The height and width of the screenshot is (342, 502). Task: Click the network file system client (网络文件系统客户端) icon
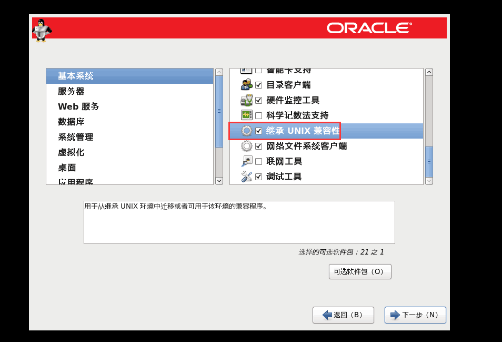click(246, 146)
